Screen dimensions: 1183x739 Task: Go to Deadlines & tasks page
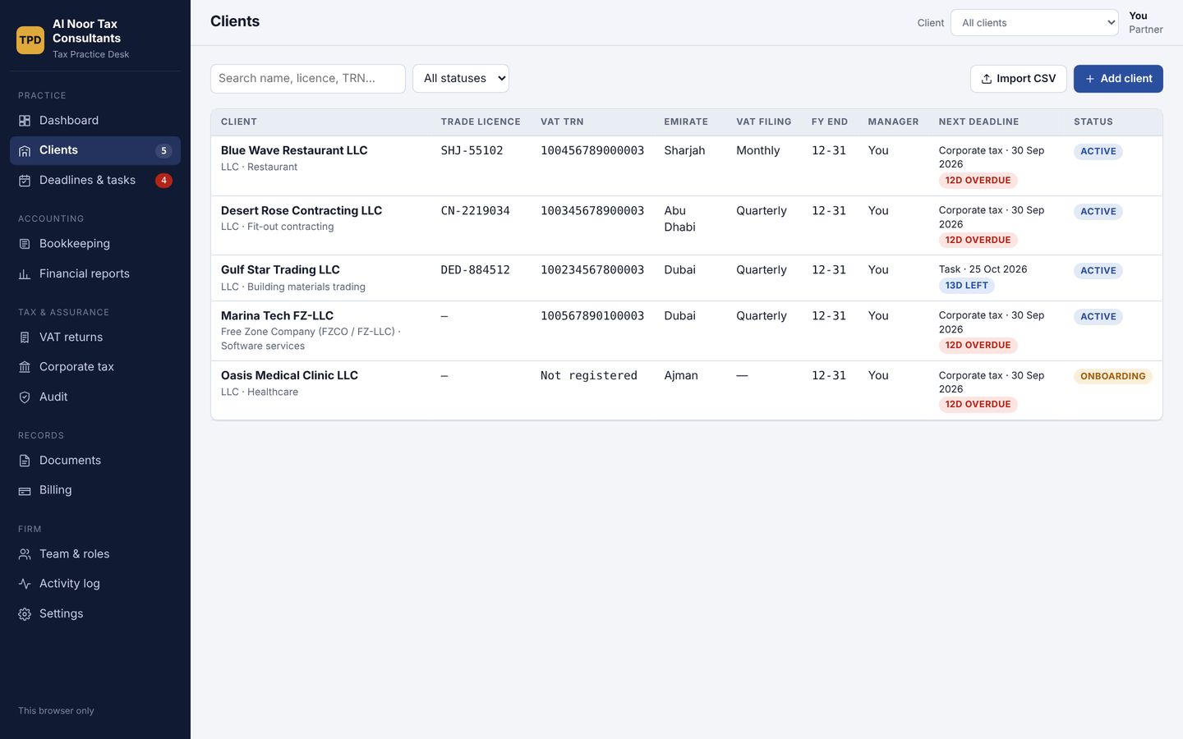tap(95, 181)
